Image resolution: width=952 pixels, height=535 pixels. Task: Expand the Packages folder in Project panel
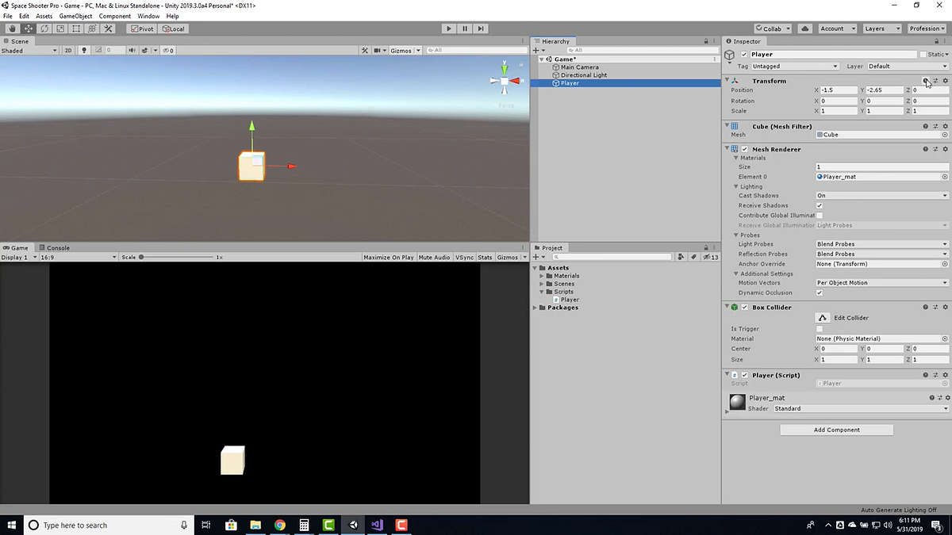[534, 308]
